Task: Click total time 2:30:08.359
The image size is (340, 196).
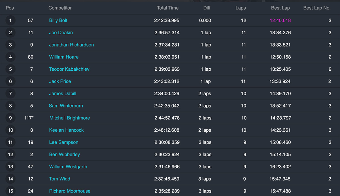Action: [167, 142]
